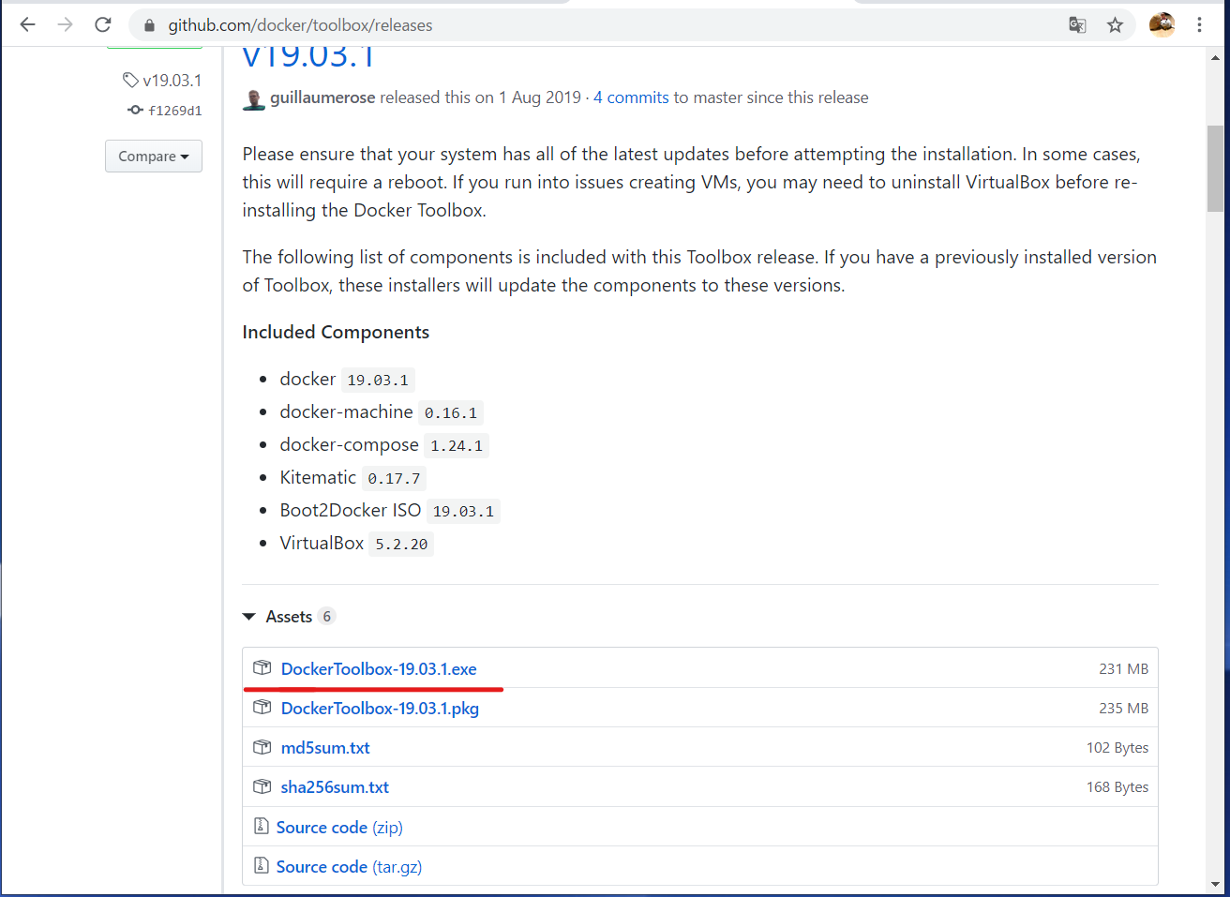The image size is (1230, 897).
Task: Click the commit icon beside f1269d1
Action: (x=136, y=111)
